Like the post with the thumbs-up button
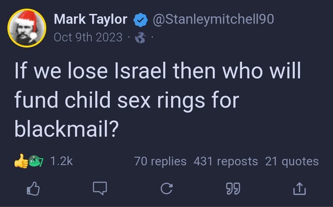The width and height of the screenshot is (333, 207). (33, 188)
